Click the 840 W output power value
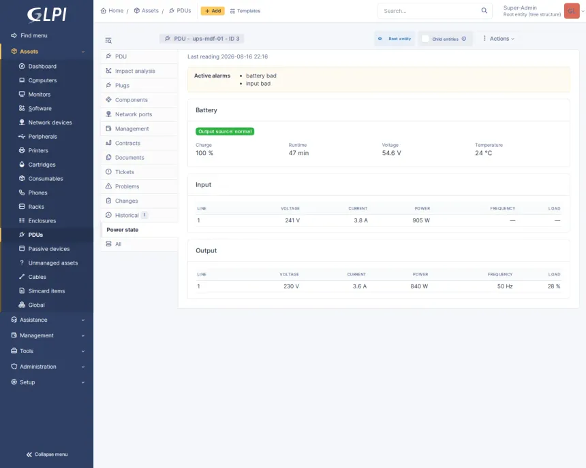The image size is (586, 468). [x=419, y=286]
